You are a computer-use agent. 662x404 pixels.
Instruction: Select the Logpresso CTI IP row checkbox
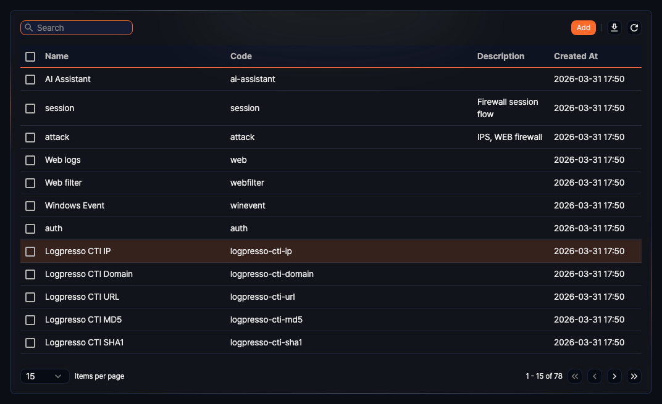tap(30, 251)
